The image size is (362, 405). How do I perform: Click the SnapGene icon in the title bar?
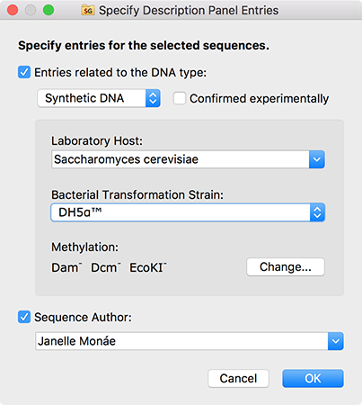click(x=88, y=10)
